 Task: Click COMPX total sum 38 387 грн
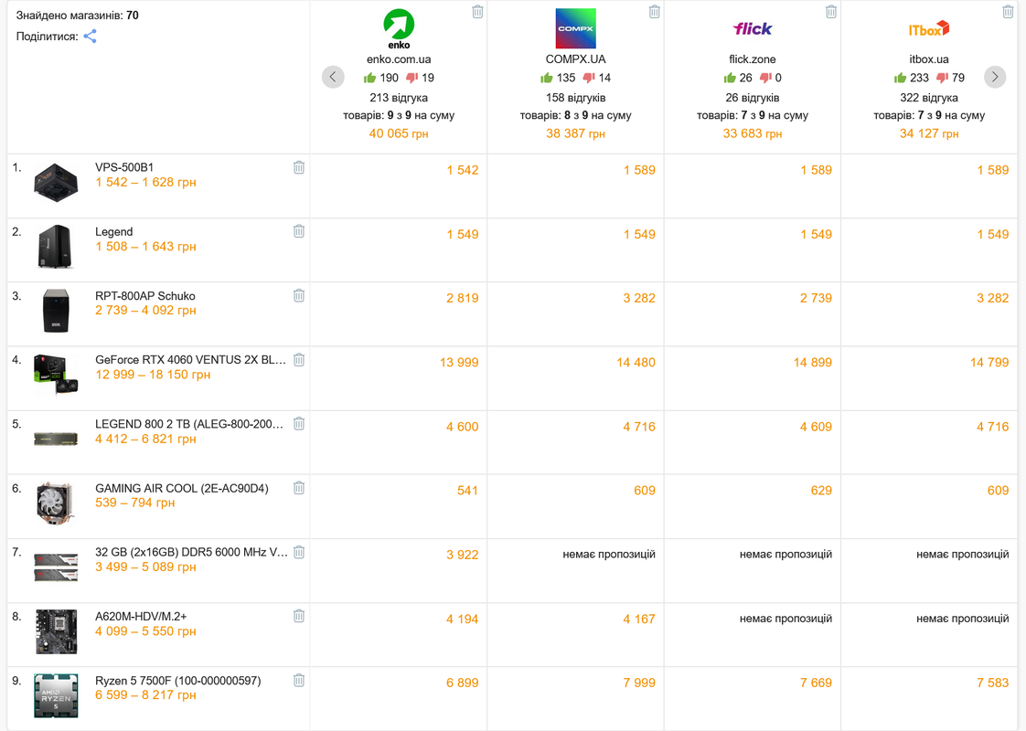576,133
